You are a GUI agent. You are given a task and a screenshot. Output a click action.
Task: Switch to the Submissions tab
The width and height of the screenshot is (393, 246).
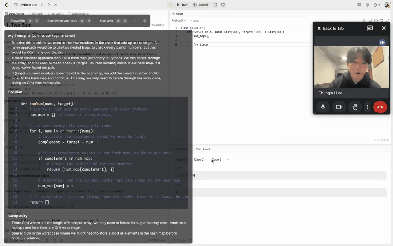click(x=78, y=14)
